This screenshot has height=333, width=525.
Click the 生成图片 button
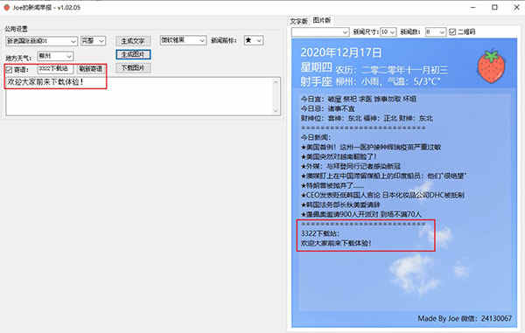point(133,54)
